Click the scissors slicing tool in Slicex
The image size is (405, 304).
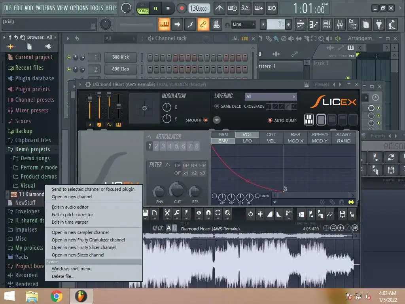[x=167, y=213]
